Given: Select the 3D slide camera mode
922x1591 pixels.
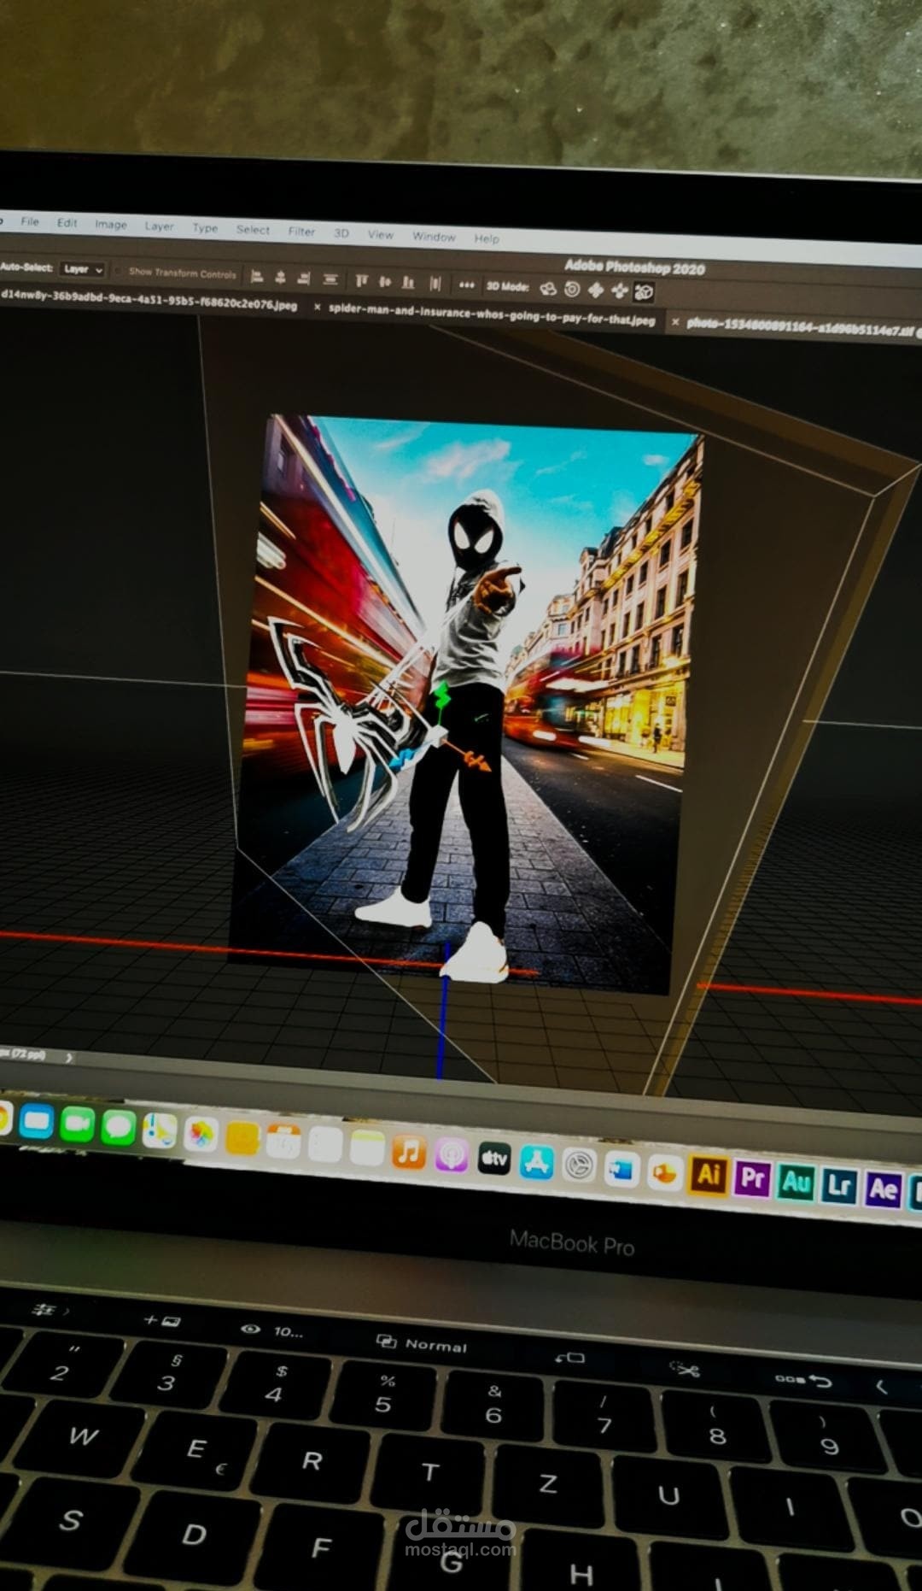Looking at the screenshot, I should coord(620,291).
